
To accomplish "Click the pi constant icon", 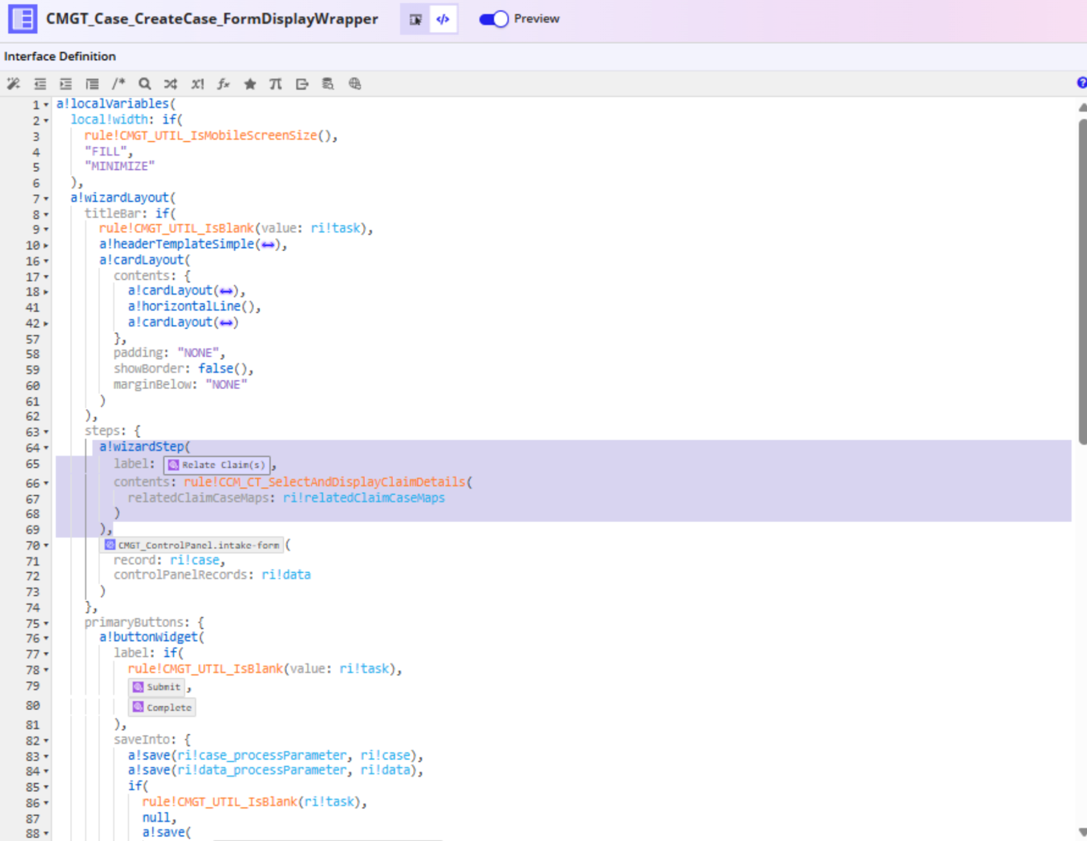I will tap(276, 84).
